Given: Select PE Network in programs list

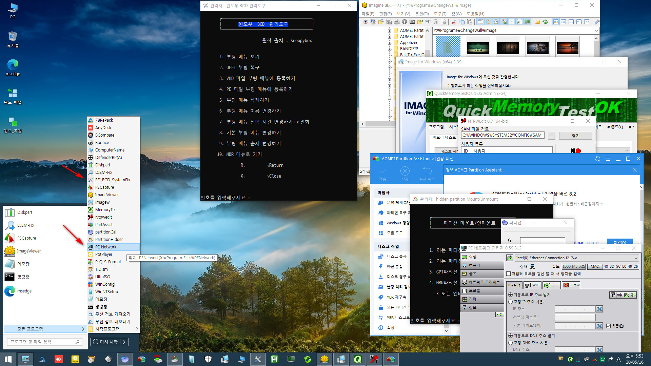Looking at the screenshot, I should coord(113,247).
